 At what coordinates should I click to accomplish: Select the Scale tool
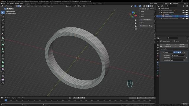(3, 27)
